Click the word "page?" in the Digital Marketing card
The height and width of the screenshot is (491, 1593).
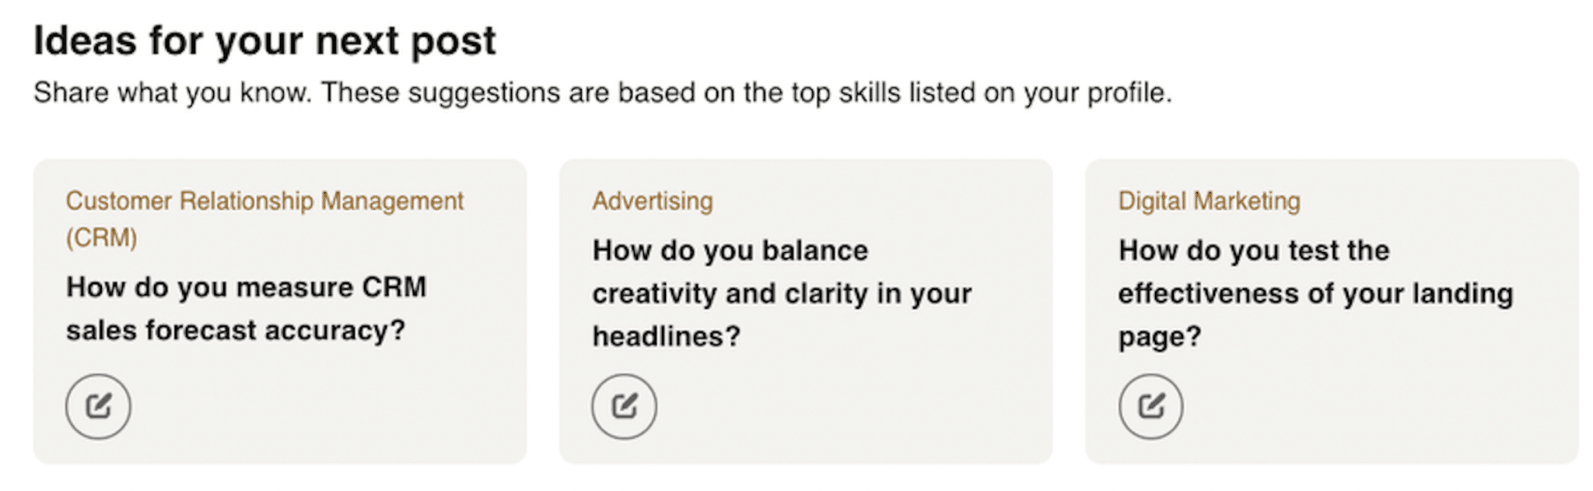pyautogui.click(x=1160, y=336)
